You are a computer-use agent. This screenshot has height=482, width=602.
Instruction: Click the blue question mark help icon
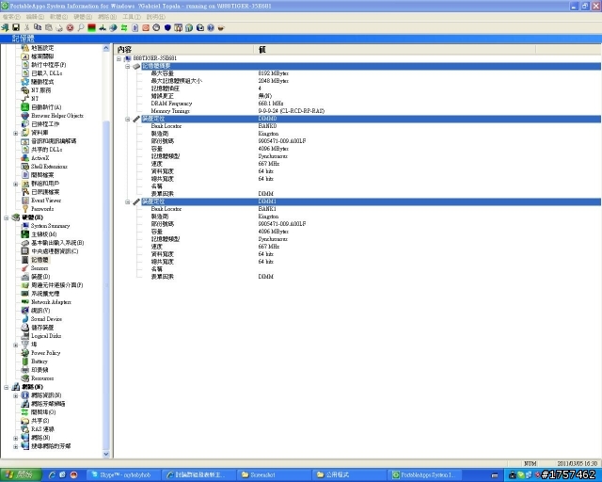[x=211, y=27]
